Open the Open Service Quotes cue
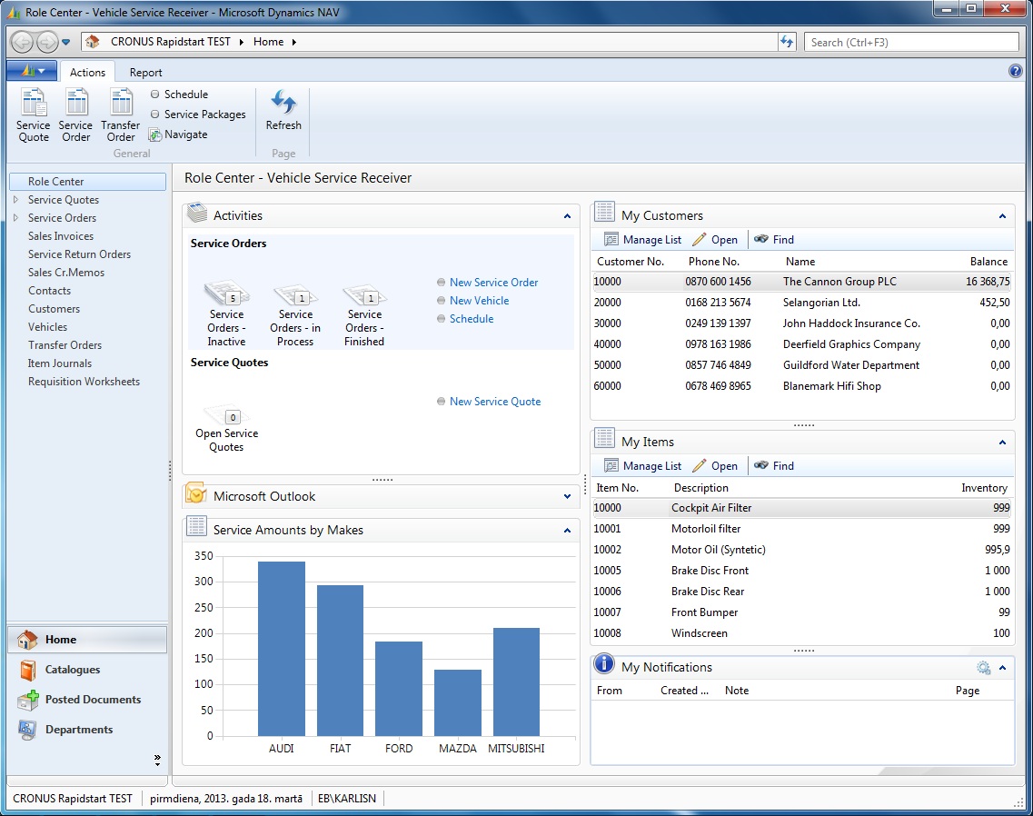The width and height of the screenshot is (1033, 816). (x=226, y=427)
